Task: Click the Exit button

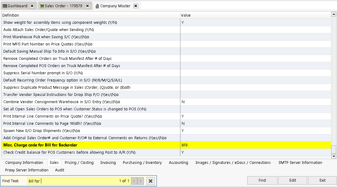Action: (x=322, y=180)
